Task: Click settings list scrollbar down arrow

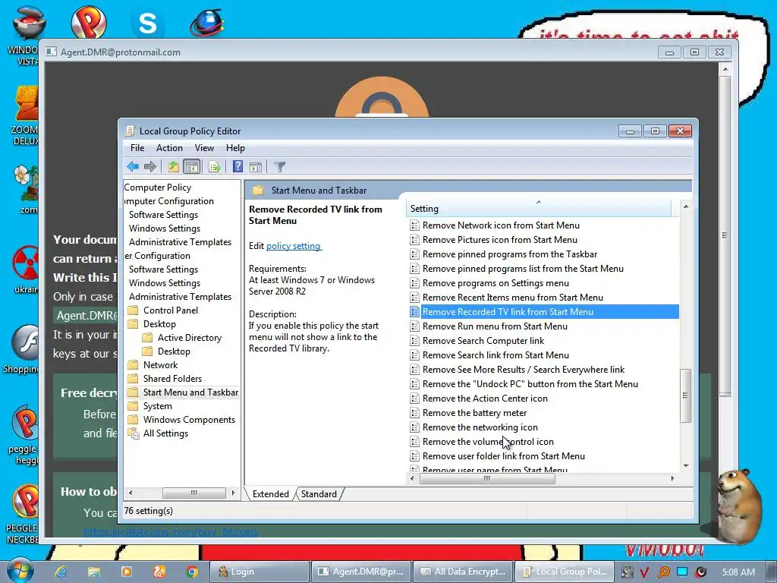Action: coord(686,465)
